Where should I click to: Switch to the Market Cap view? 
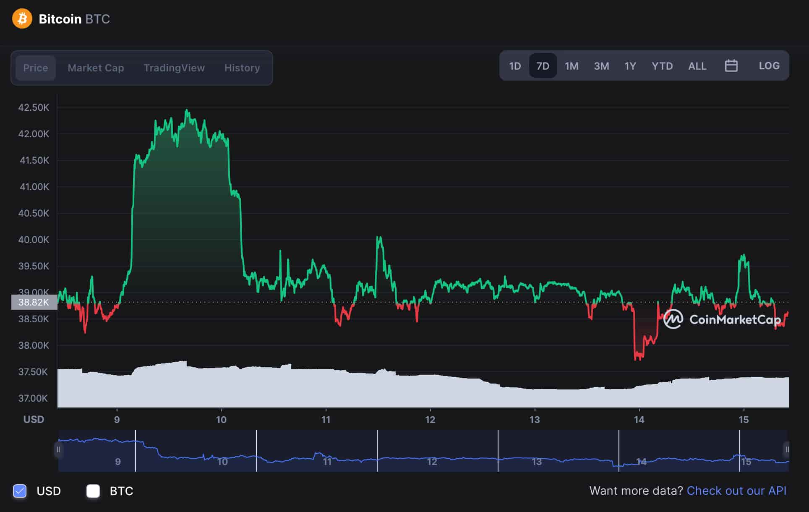tap(95, 68)
